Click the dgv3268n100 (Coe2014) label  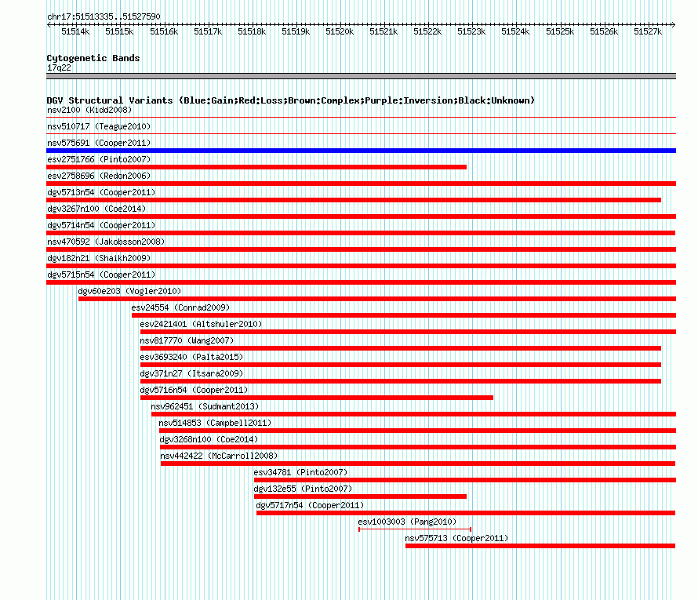[x=209, y=439]
